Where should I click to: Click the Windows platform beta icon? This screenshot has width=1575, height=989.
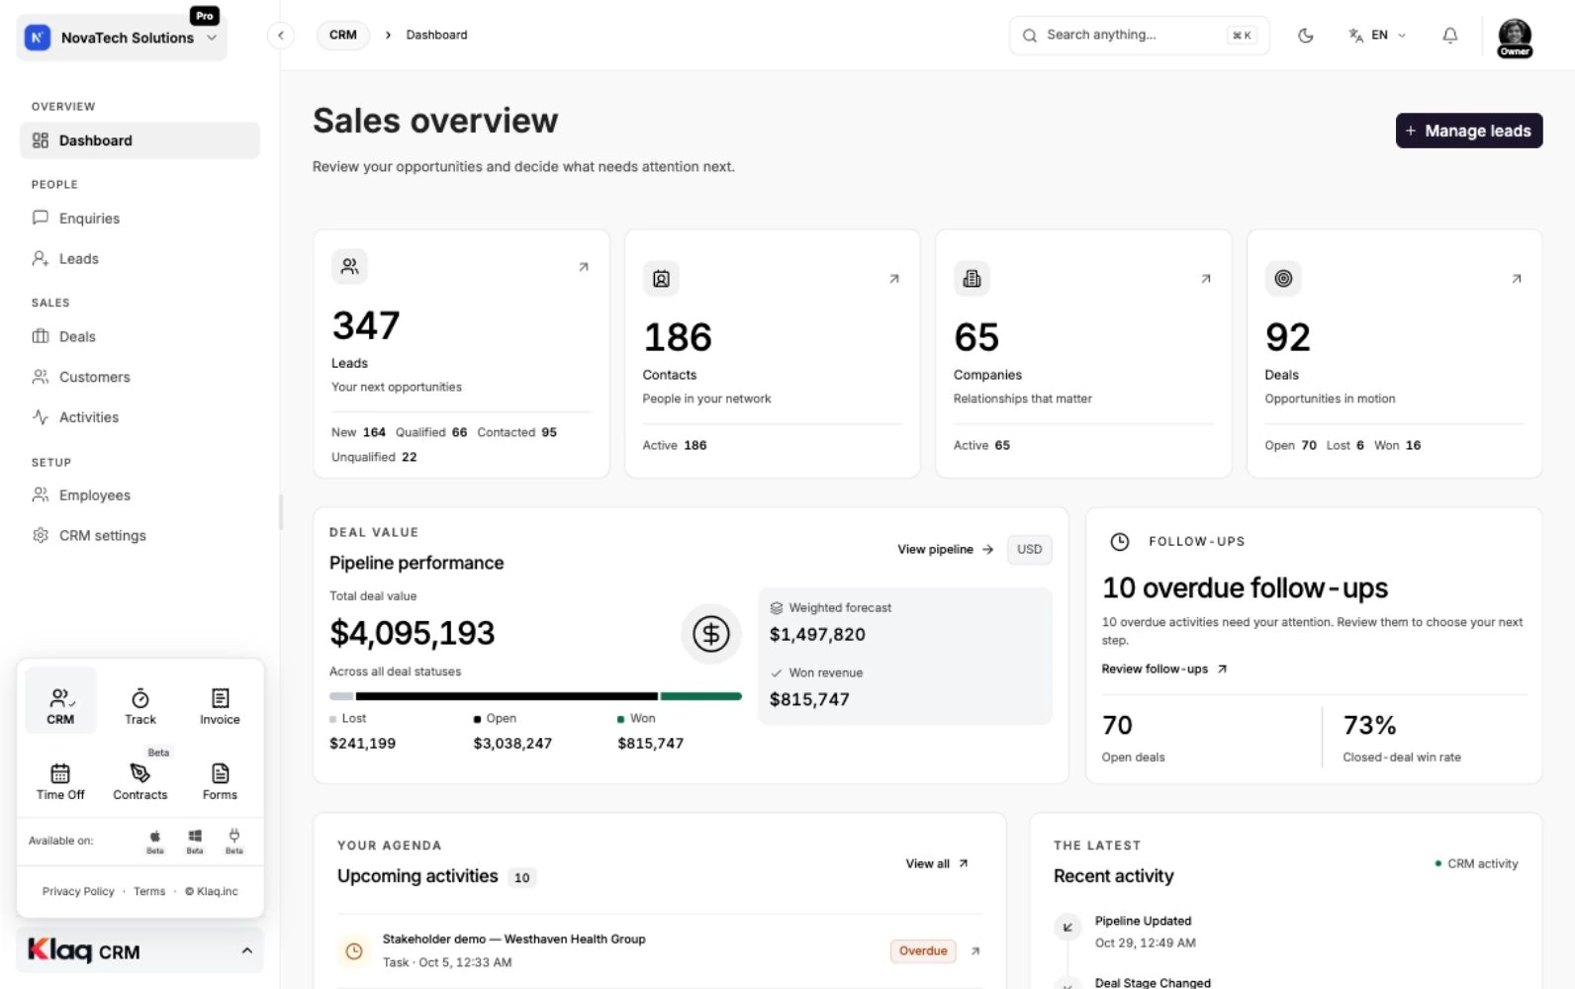click(x=195, y=842)
